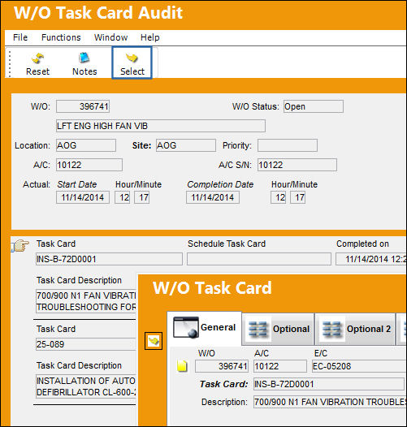This screenshot has width=407, height=427.
Task: Open the Notes toolbar icon
Action: [84, 64]
